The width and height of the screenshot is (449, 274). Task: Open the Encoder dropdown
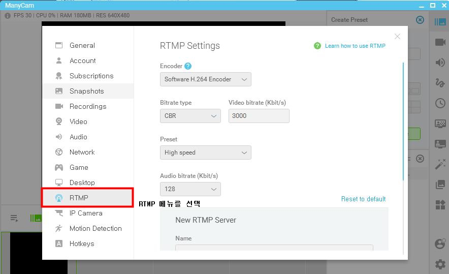(206, 79)
